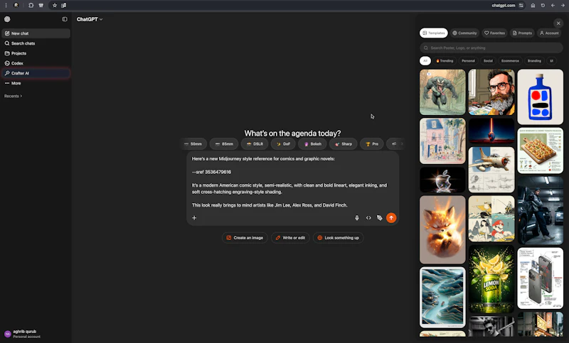Filter templates by Ecommerce

(510, 61)
